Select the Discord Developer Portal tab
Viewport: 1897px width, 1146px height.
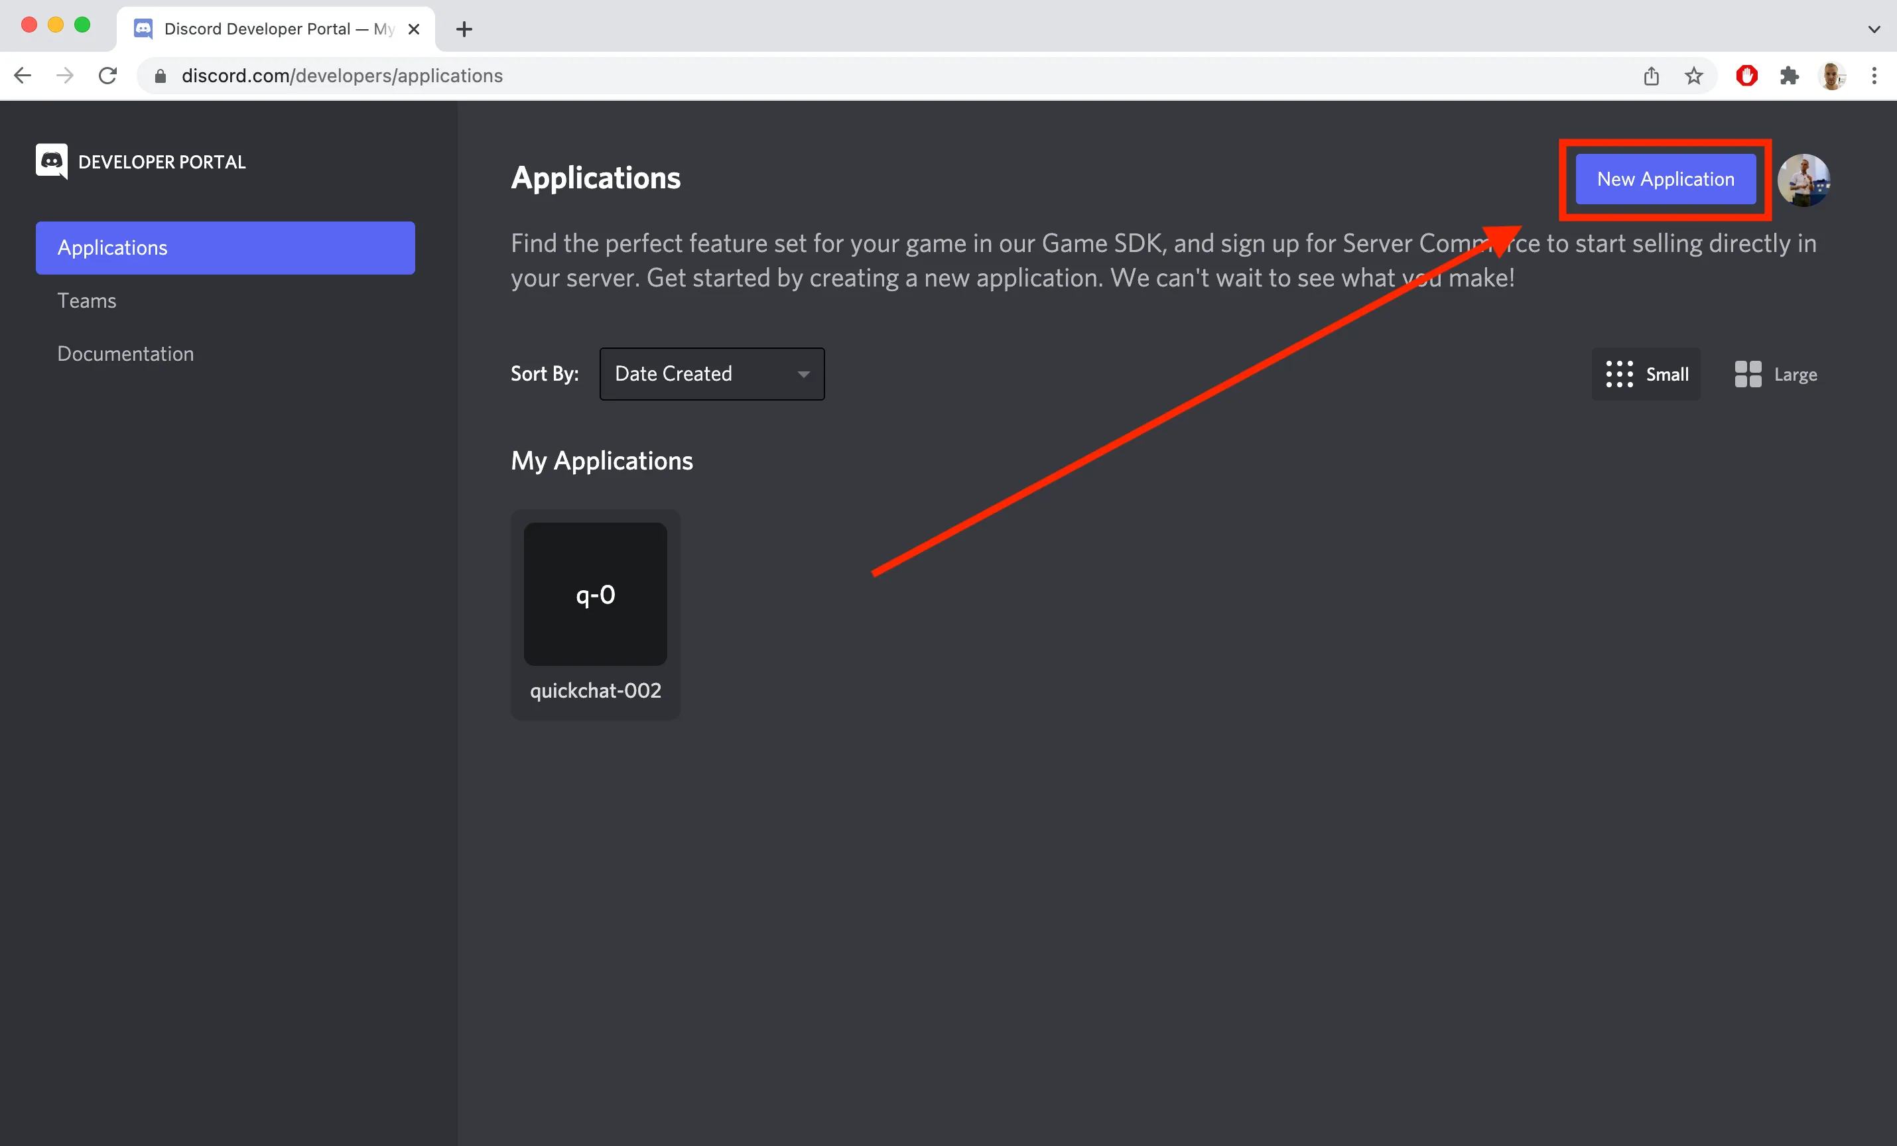(276, 29)
